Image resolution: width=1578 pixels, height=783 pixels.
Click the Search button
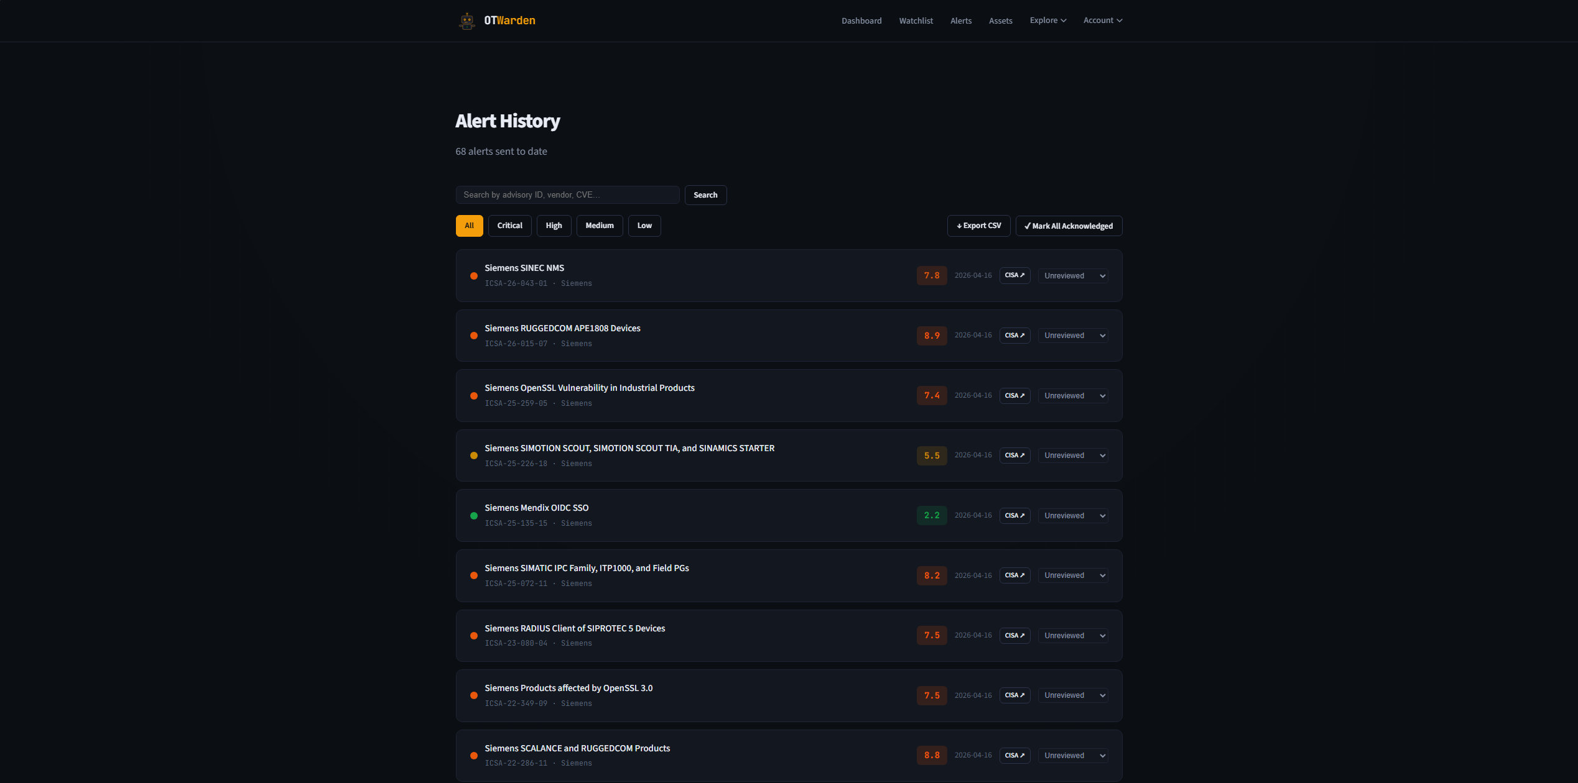click(x=705, y=195)
